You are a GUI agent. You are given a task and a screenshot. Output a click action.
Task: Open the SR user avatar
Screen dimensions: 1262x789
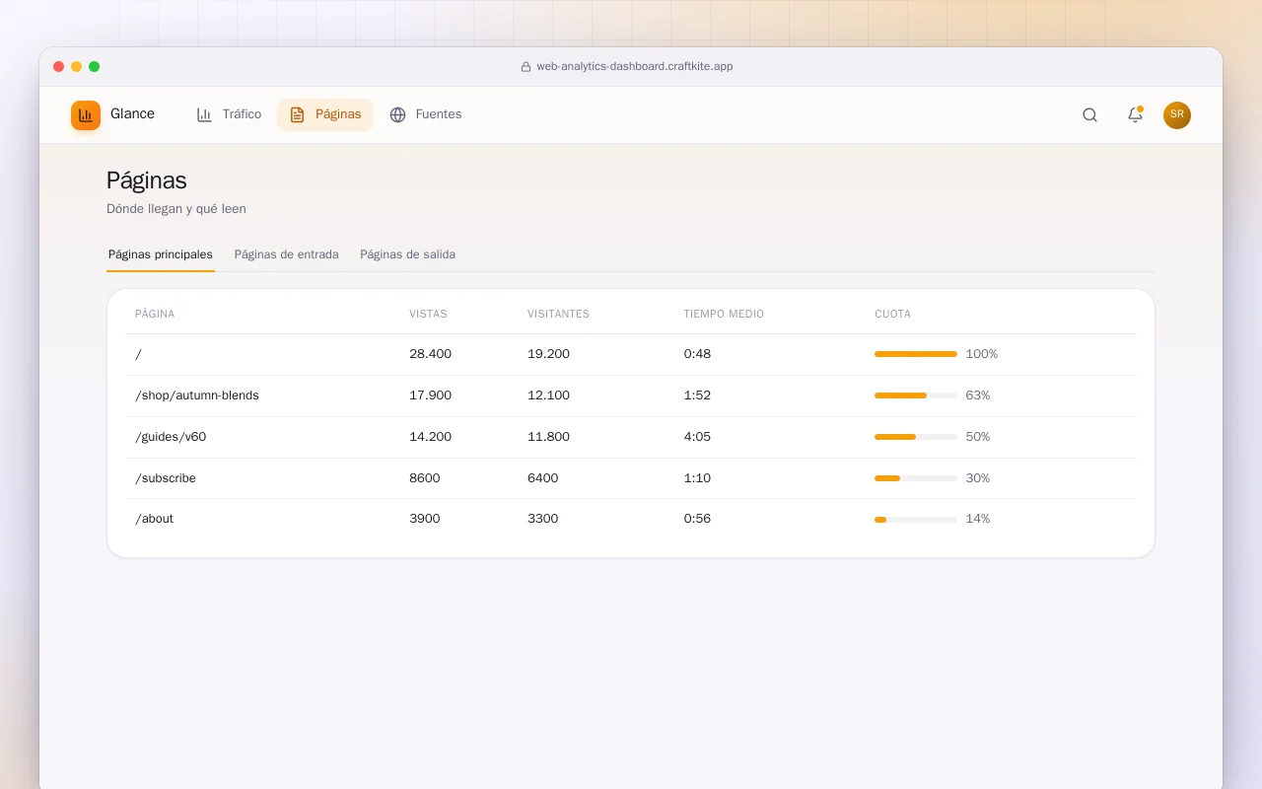point(1177,114)
